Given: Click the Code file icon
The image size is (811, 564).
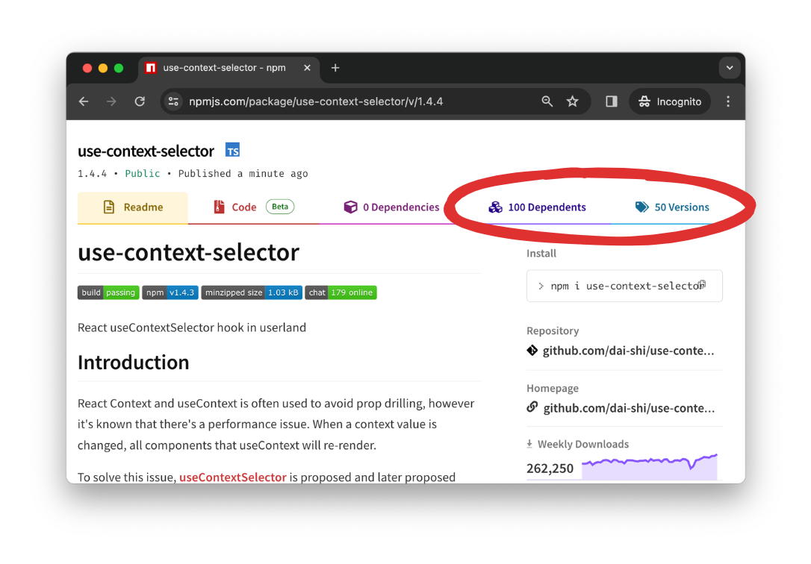Looking at the screenshot, I should point(220,207).
